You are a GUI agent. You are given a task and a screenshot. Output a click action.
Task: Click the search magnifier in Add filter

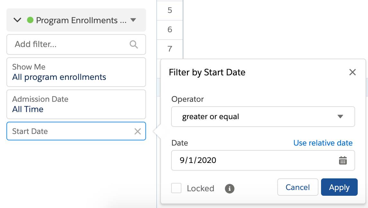133,44
